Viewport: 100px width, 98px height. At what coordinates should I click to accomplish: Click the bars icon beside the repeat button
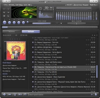[x=8, y=16]
